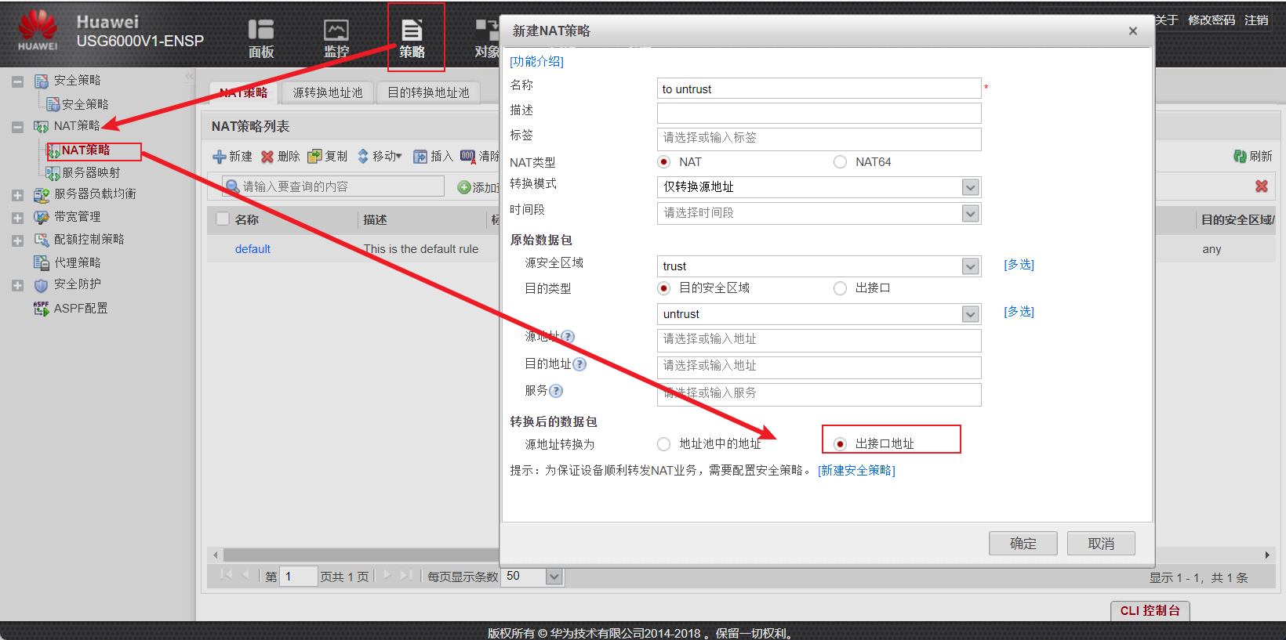The height and width of the screenshot is (640, 1286).
Task: Click the 服务器负载均衡 icon
Action: pos(42,195)
